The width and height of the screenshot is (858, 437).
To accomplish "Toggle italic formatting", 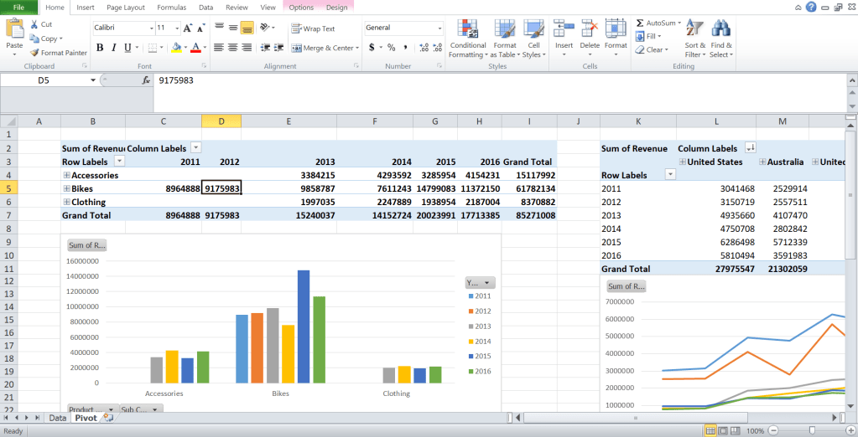I will pos(114,48).
